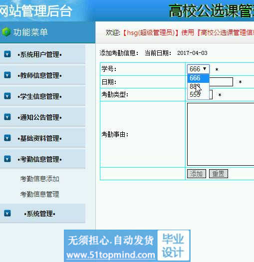Click inside the 考勤事由 text area

221,134
